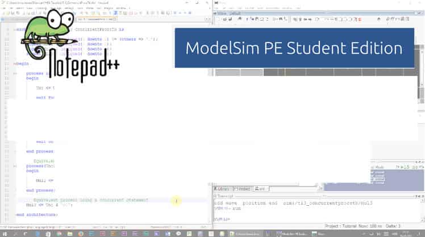Click the "end architecture;" code line

(36, 214)
